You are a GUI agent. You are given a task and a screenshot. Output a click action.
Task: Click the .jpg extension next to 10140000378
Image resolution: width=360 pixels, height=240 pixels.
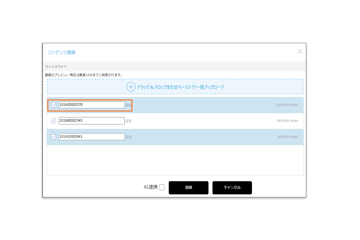(128, 105)
